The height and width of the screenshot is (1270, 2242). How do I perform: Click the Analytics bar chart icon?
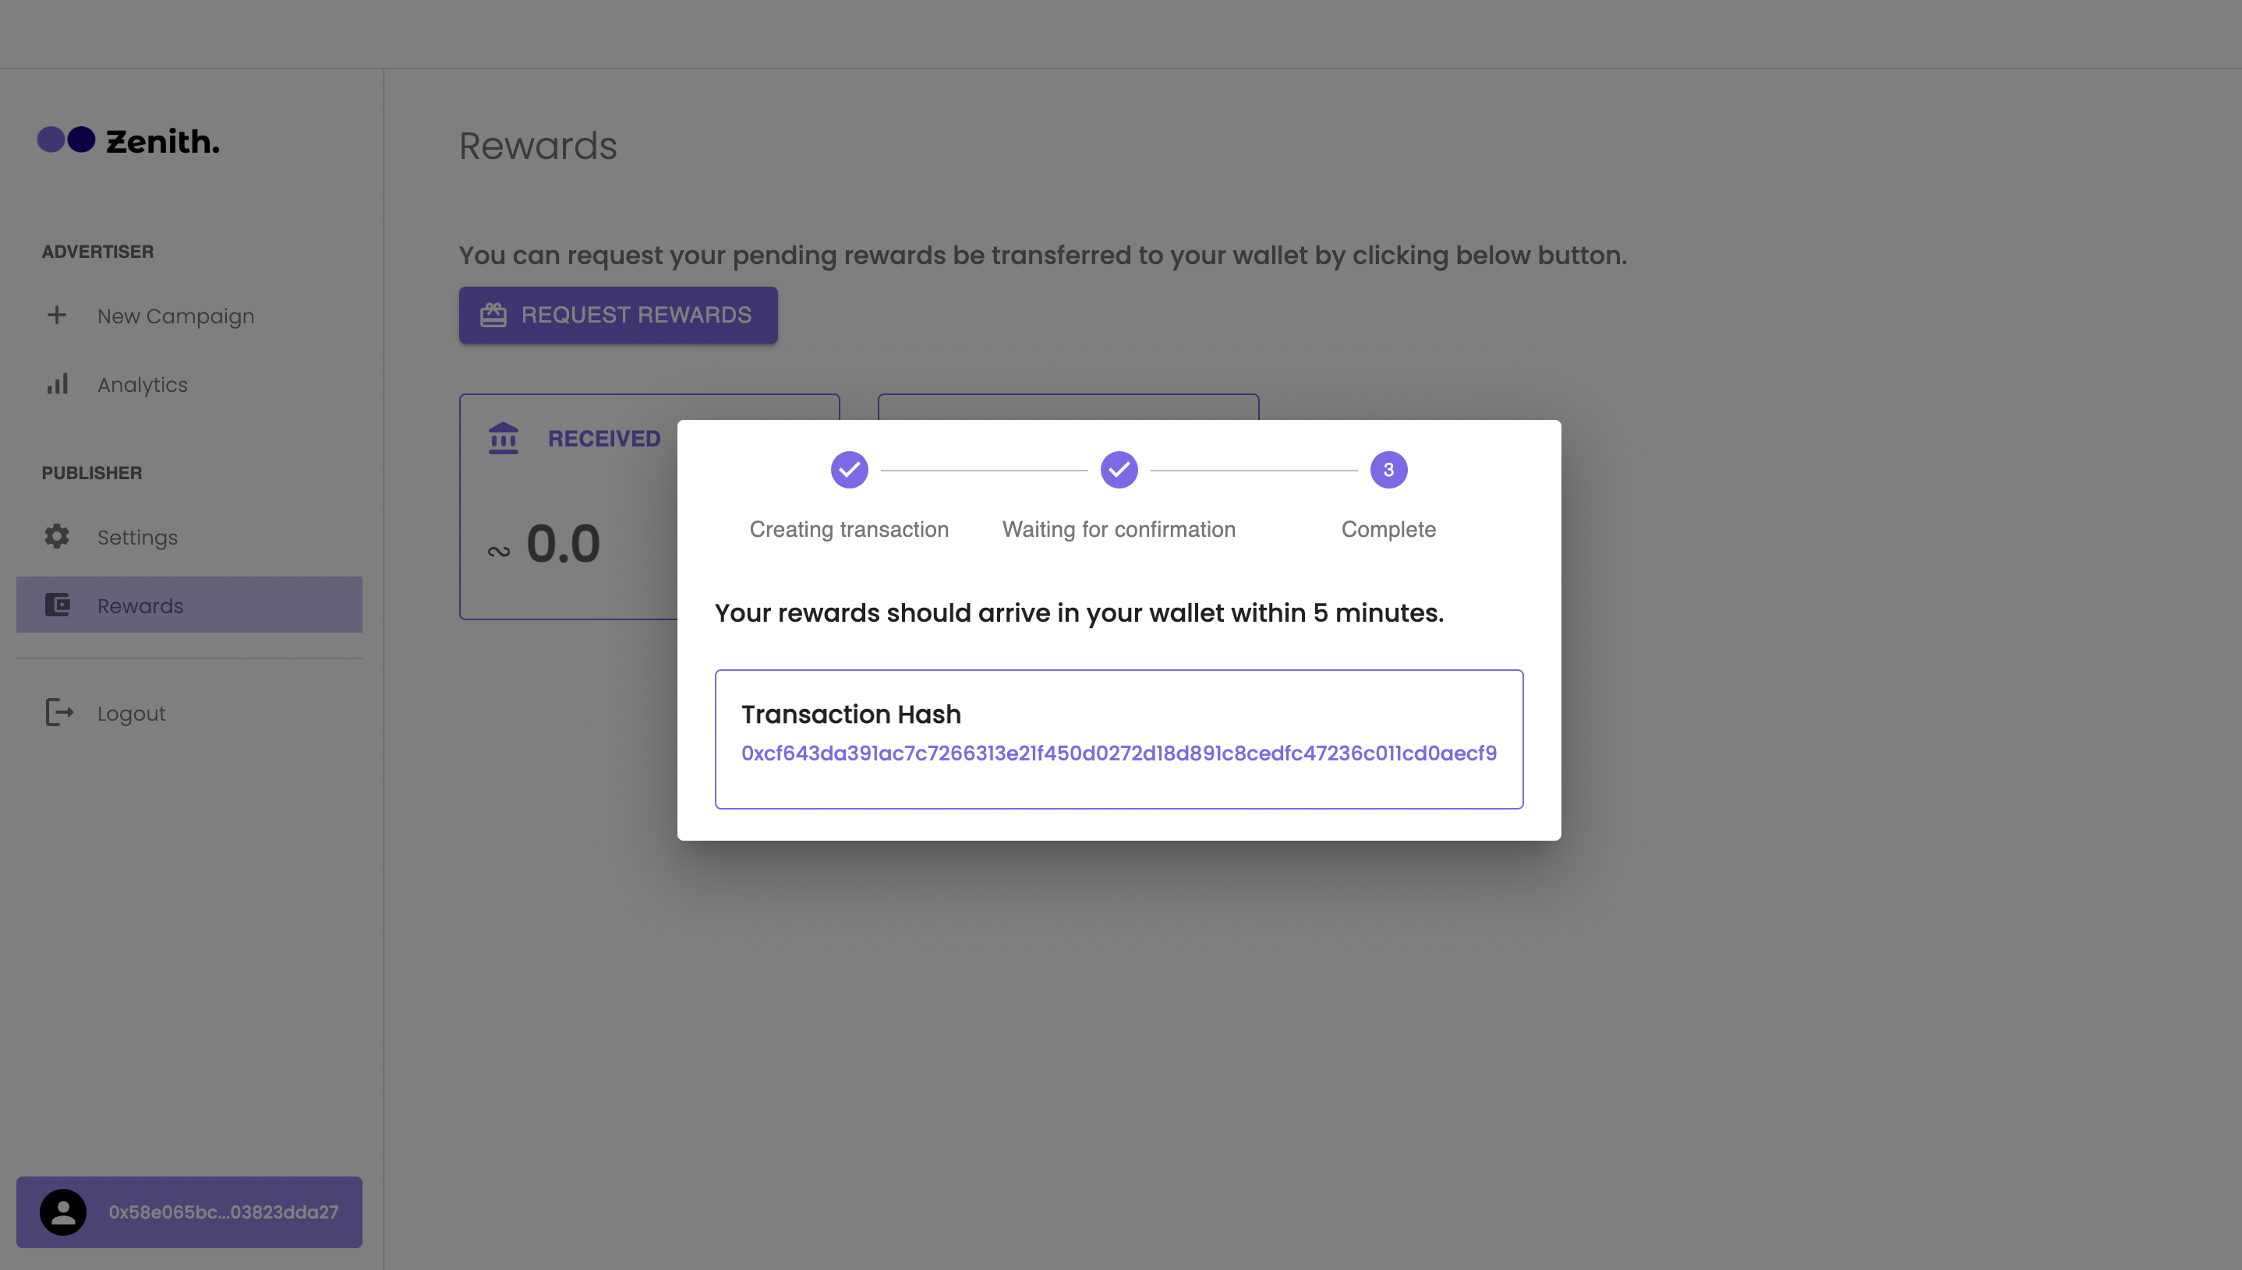57,384
